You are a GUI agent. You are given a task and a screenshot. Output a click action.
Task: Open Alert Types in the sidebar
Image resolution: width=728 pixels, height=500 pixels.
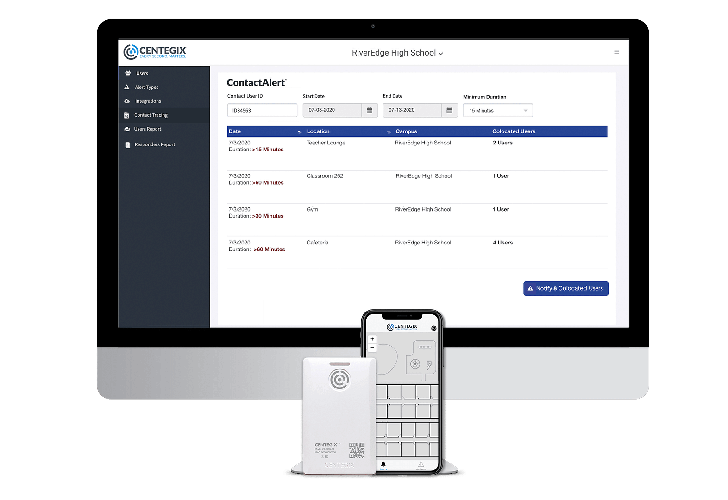[164, 87]
